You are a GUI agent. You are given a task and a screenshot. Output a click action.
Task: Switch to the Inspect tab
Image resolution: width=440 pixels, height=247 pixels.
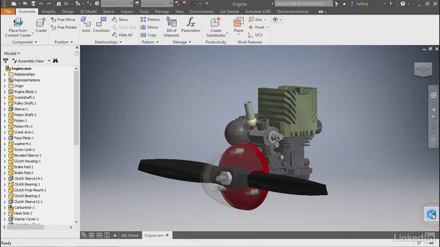point(126,11)
